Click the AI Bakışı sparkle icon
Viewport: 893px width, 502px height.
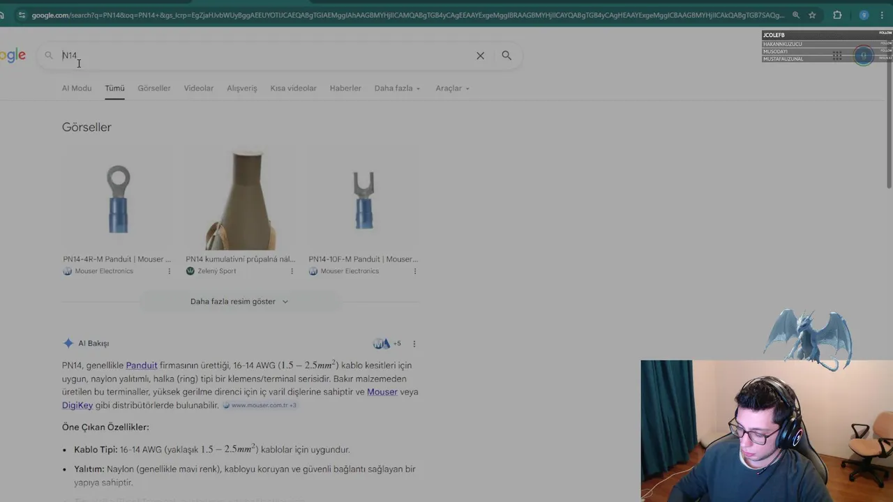click(x=68, y=343)
